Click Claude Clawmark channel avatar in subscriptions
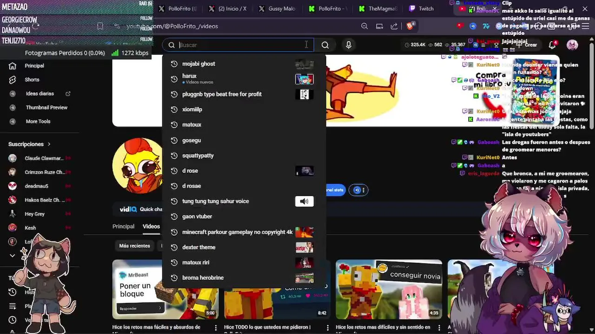This screenshot has height=334, width=595. point(13,158)
